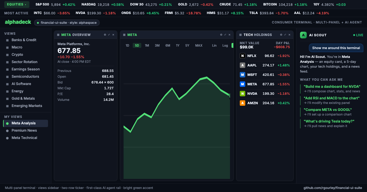Image resolution: width=367 pixels, height=192 pixels.
Task: Click the NFLX logo icon in holdings
Action: [243, 56]
